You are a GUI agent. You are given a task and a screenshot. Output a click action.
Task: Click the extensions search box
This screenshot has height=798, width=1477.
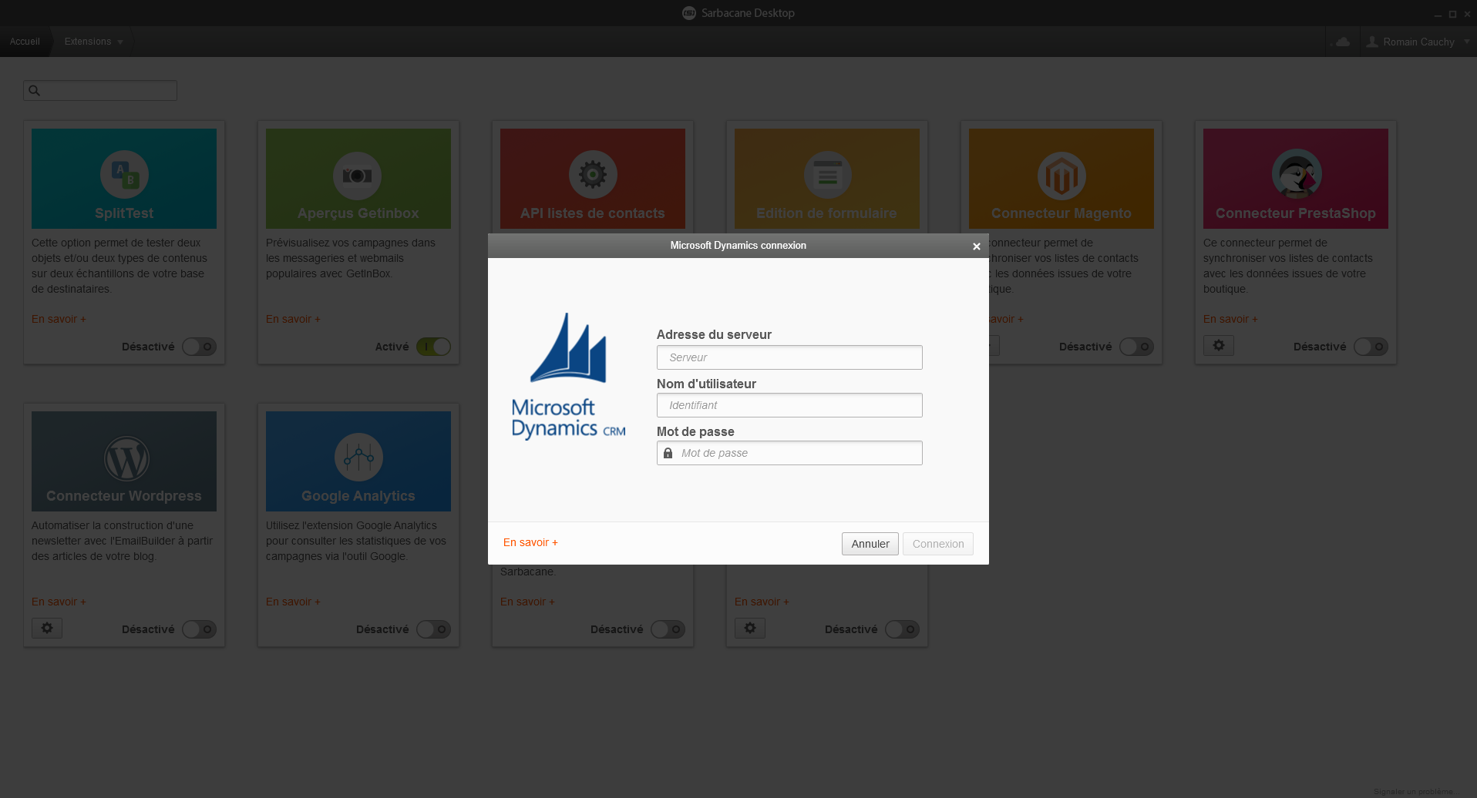pyautogui.click(x=100, y=91)
